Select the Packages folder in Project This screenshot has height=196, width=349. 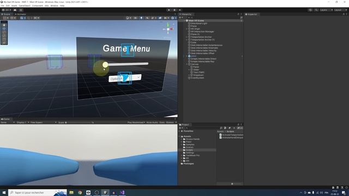coord(189,163)
